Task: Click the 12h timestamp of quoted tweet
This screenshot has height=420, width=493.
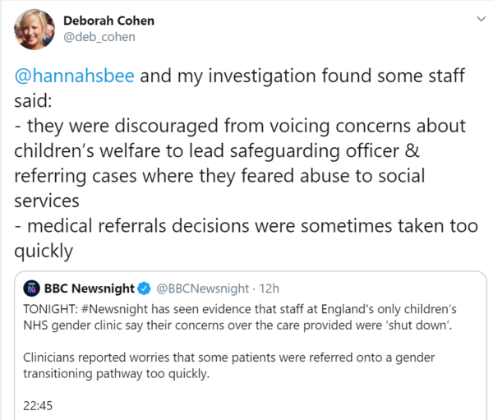Action: click(x=269, y=288)
